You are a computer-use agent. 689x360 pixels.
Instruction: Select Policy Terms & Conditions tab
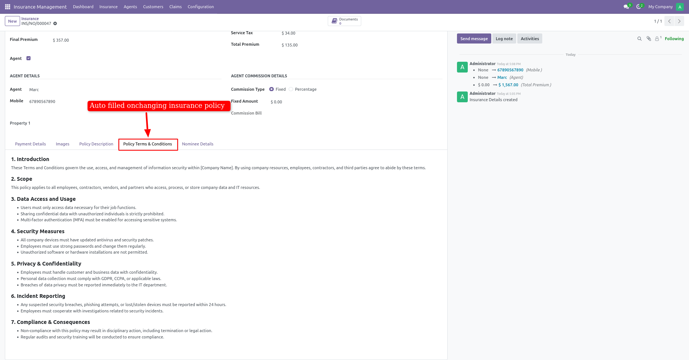click(x=148, y=144)
